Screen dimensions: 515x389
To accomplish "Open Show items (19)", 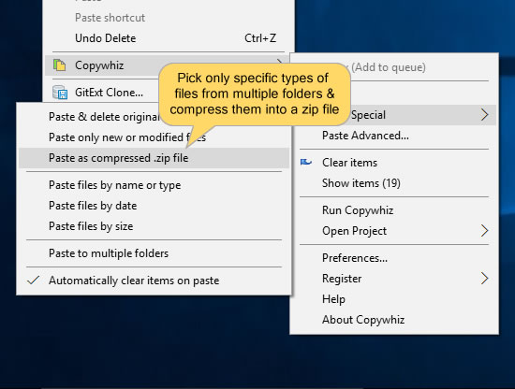I will 394,183.
